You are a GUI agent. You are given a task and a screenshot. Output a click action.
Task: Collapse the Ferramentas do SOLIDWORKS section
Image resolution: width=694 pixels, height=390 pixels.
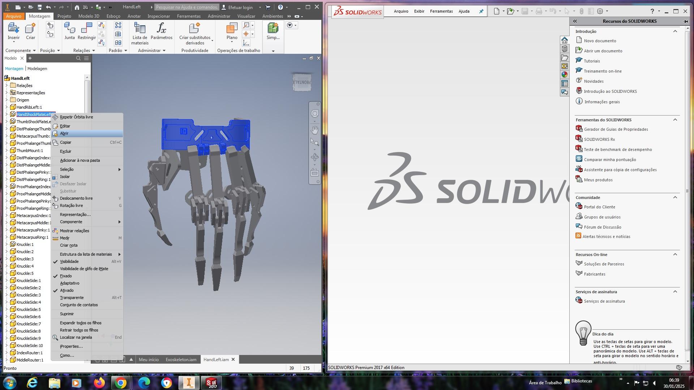675,120
